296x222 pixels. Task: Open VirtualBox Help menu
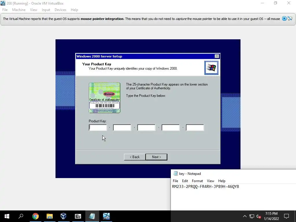pyautogui.click(x=74, y=10)
